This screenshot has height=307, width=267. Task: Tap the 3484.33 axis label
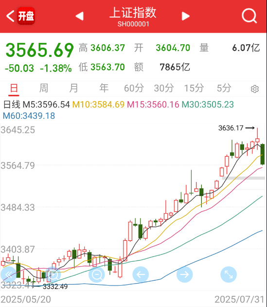[x=18, y=208]
